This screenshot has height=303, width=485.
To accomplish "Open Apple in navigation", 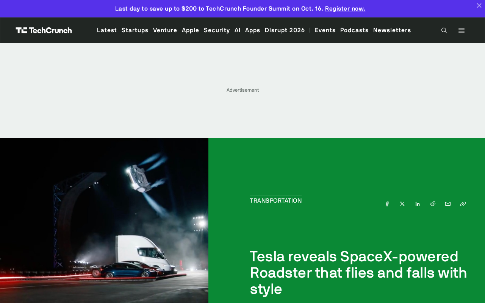I will pyautogui.click(x=191, y=30).
